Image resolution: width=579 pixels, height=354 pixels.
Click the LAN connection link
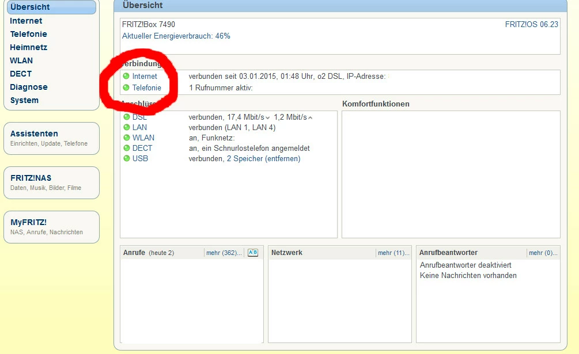[139, 127]
